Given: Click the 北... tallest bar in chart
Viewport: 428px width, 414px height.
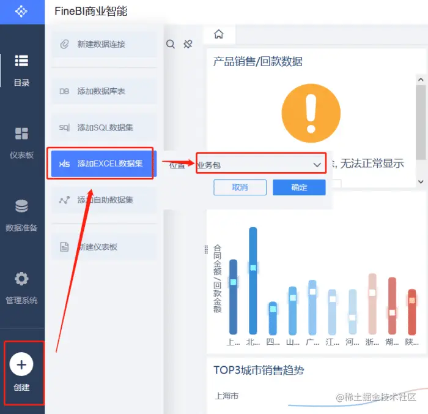Looking at the screenshot, I should point(253,281).
